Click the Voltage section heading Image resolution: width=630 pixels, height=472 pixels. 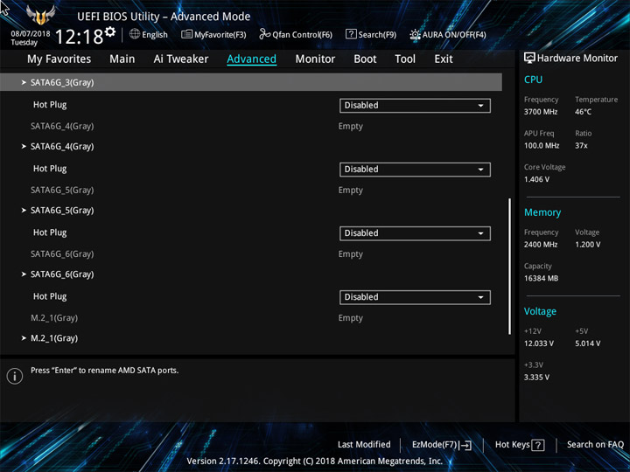pyautogui.click(x=540, y=311)
